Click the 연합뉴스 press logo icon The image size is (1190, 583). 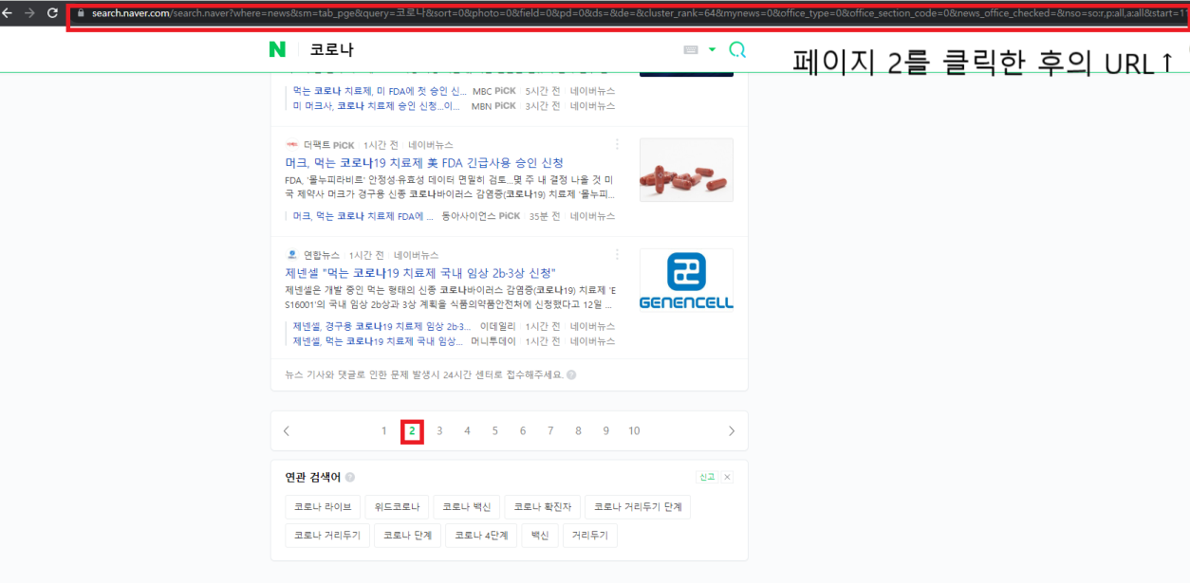(x=291, y=255)
